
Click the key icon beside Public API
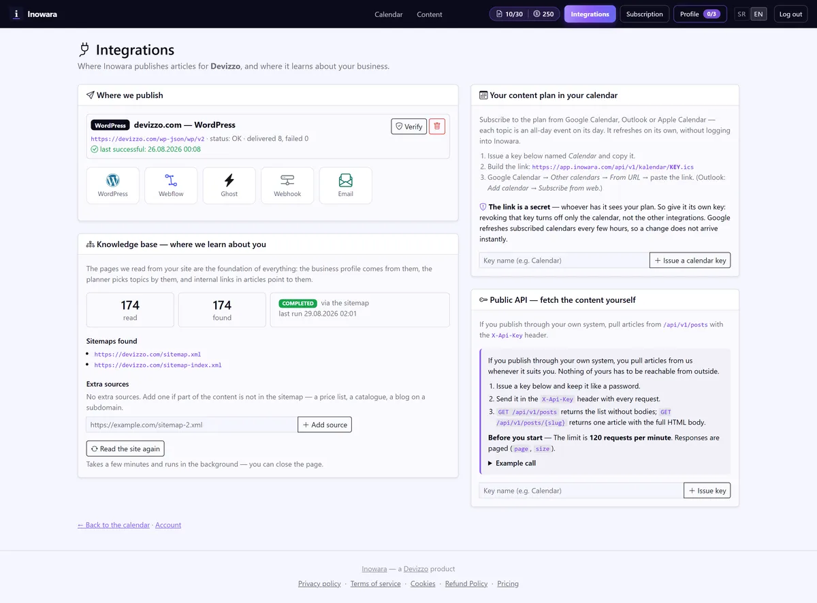point(483,299)
